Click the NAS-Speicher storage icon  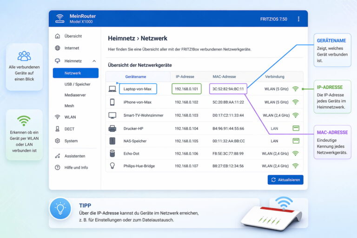(x=112, y=141)
